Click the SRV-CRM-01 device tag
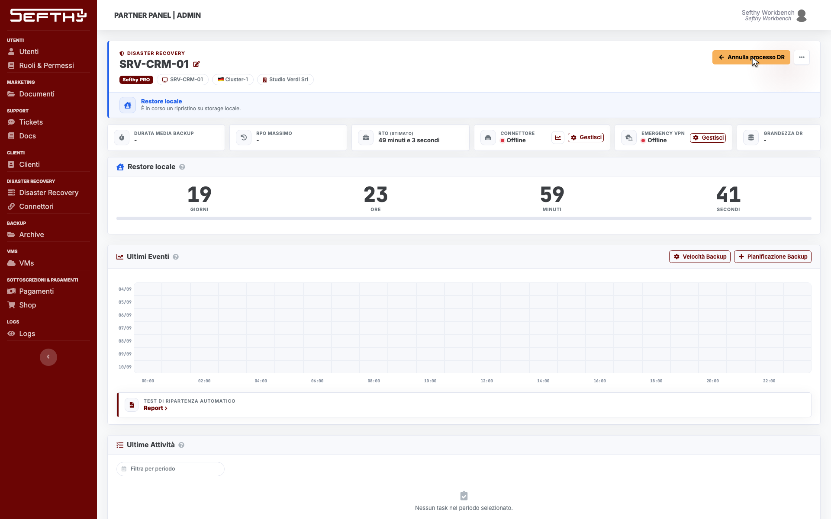This screenshot has height=519, width=831. (183, 80)
